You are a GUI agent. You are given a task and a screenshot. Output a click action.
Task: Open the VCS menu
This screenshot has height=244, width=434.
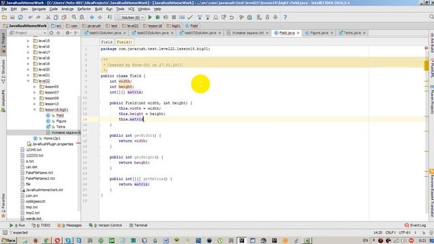click(131, 9)
